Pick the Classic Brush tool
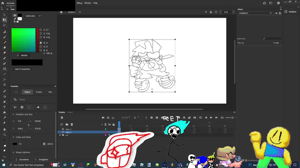The height and width of the screenshot is (168, 300). coord(4,37)
